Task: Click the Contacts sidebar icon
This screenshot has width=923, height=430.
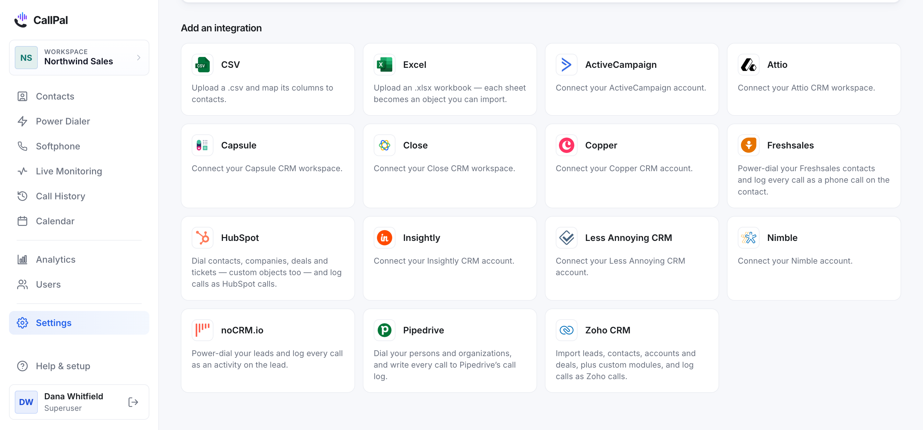Action: (x=22, y=96)
